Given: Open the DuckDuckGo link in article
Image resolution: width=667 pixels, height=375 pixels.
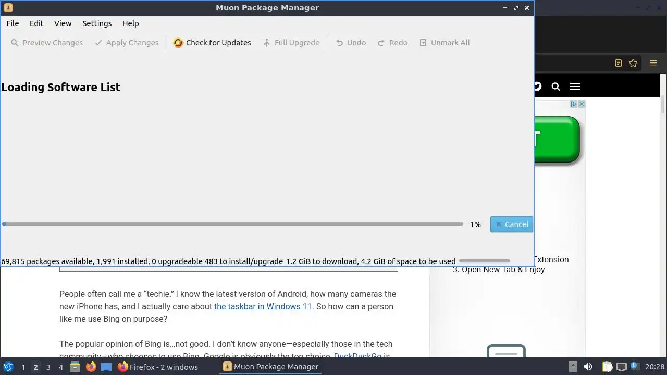Looking at the screenshot, I should click(357, 356).
